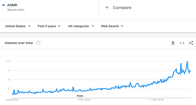Image resolution: width=196 pixels, height=105 pixels.
Task: Click the Search term subtitle text
Action: (x=16, y=10)
